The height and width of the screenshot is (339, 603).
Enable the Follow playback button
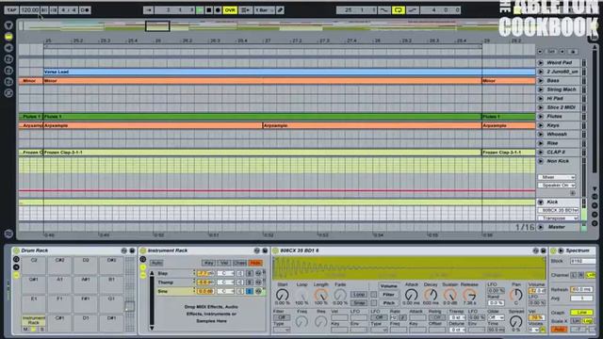point(149,10)
